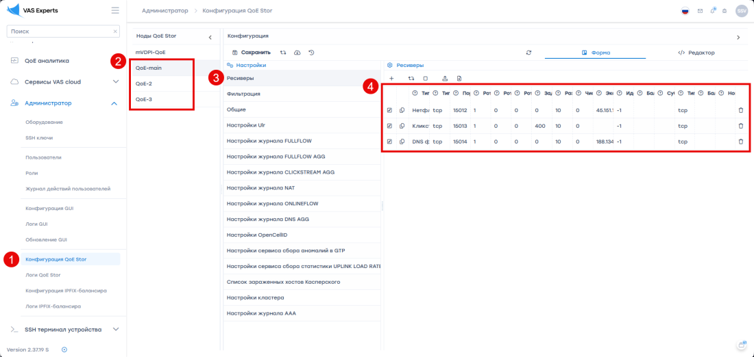Switch to the Редактор tab
Viewport: 754px width, 357px height.
click(696, 52)
